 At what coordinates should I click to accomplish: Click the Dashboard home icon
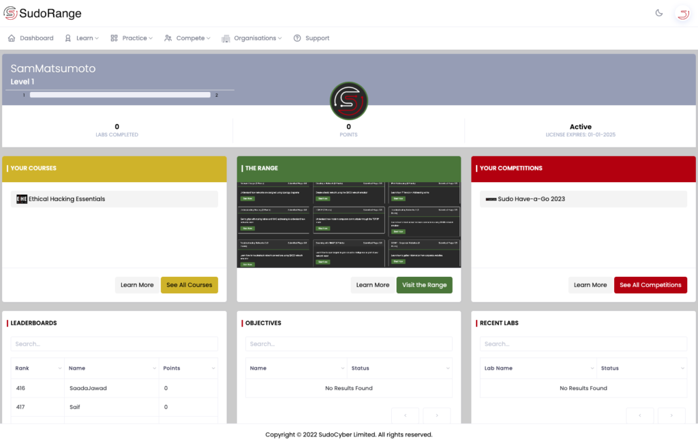click(x=12, y=38)
